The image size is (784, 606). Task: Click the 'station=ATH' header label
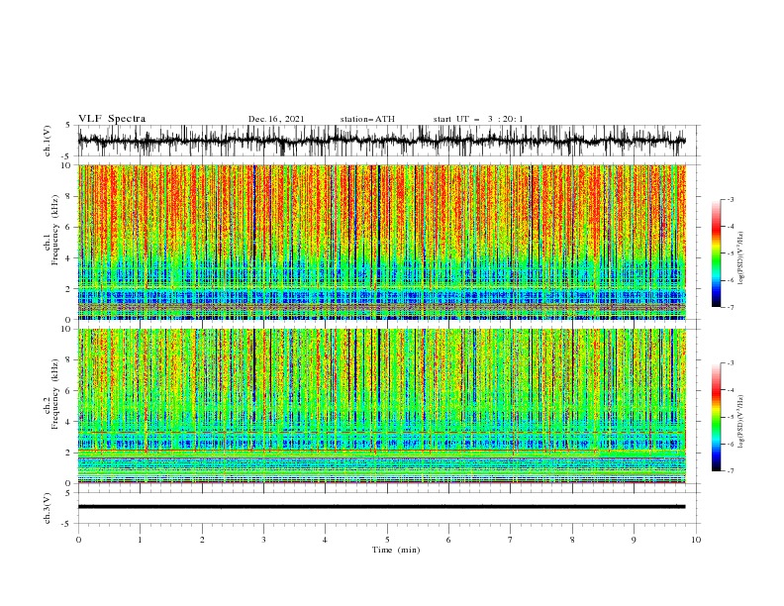(x=367, y=119)
